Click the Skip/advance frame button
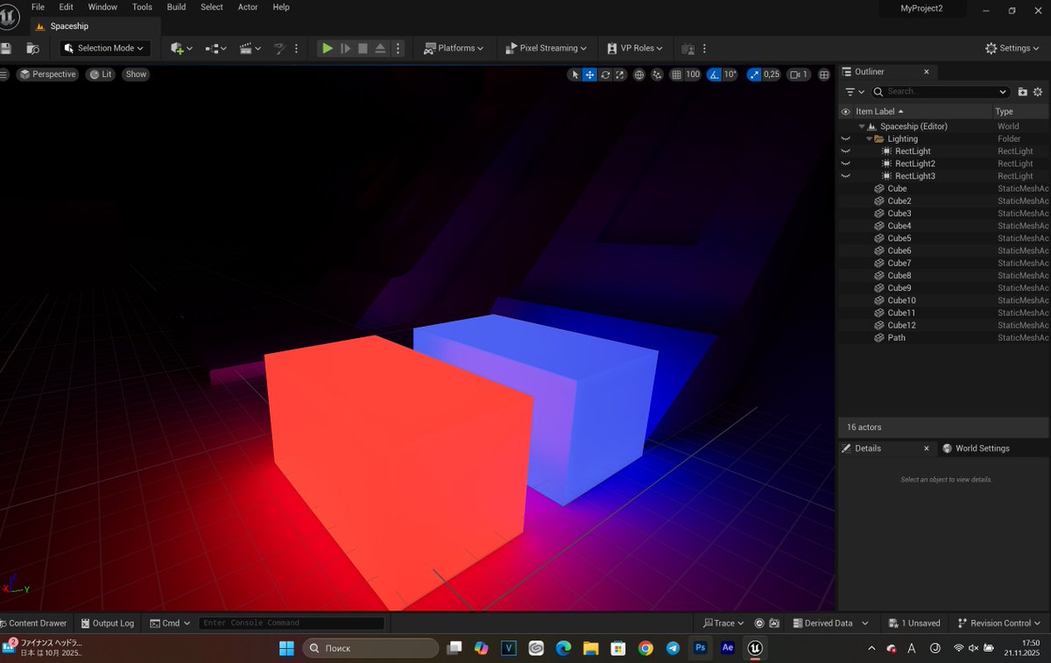 [345, 48]
